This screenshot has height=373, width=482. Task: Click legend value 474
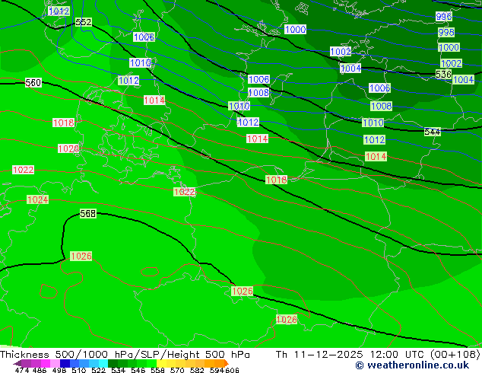point(22,370)
